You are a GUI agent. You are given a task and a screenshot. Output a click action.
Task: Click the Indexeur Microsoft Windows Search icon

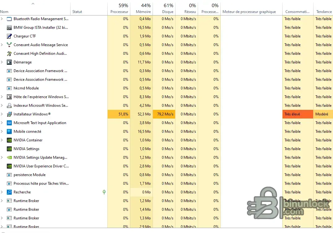[9, 106]
